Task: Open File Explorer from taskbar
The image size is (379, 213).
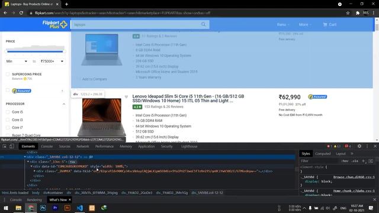Action: pos(18,208)
